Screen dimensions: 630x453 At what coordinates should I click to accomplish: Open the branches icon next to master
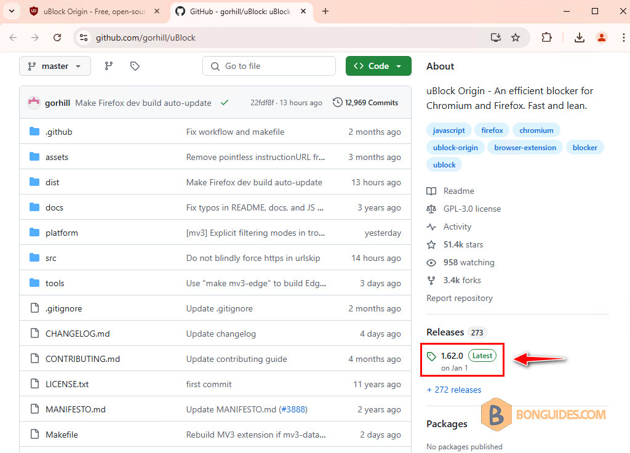109,66
